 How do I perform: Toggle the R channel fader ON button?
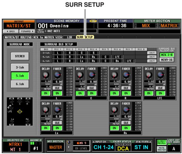(x=126, y=93)
